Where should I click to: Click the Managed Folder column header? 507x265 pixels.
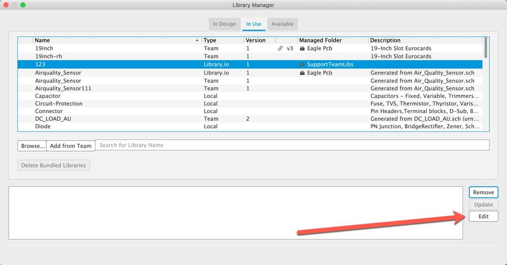pyautogui.click(x=332, y=41)
